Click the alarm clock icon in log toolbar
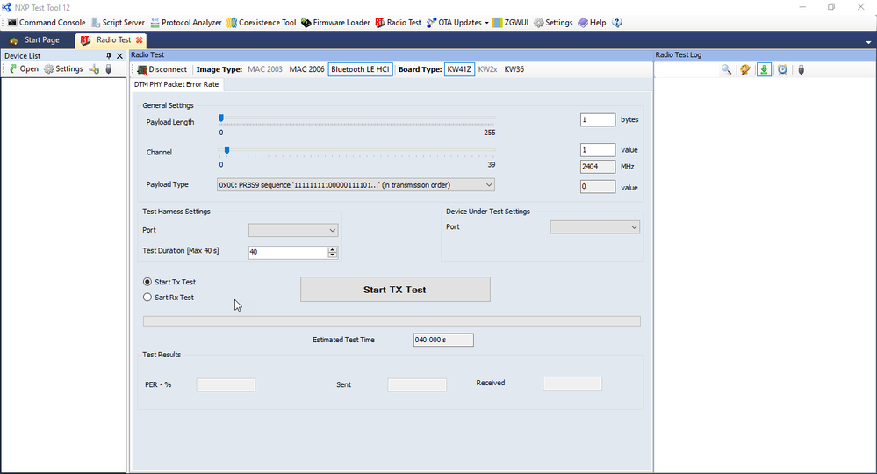Screen dimensions: 877x474 tap(782, 69)
